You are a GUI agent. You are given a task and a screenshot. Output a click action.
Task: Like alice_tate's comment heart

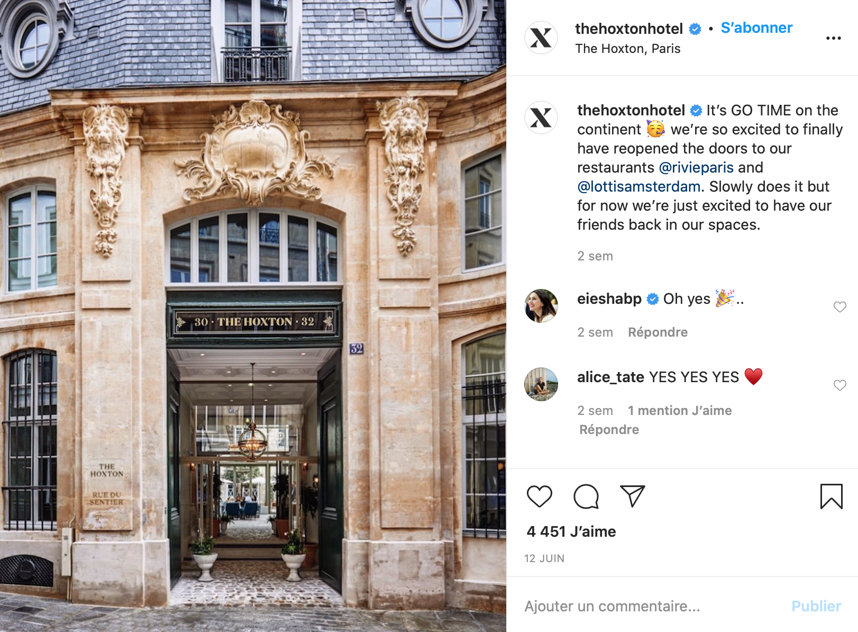(x=840, y=385)
